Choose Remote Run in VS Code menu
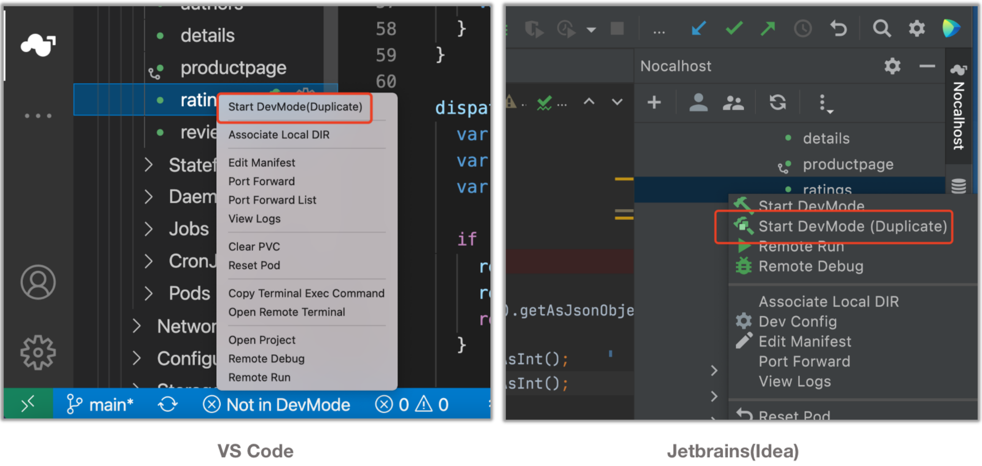Image resolution: width=982 pixels, height=466 pixels. 259,378
